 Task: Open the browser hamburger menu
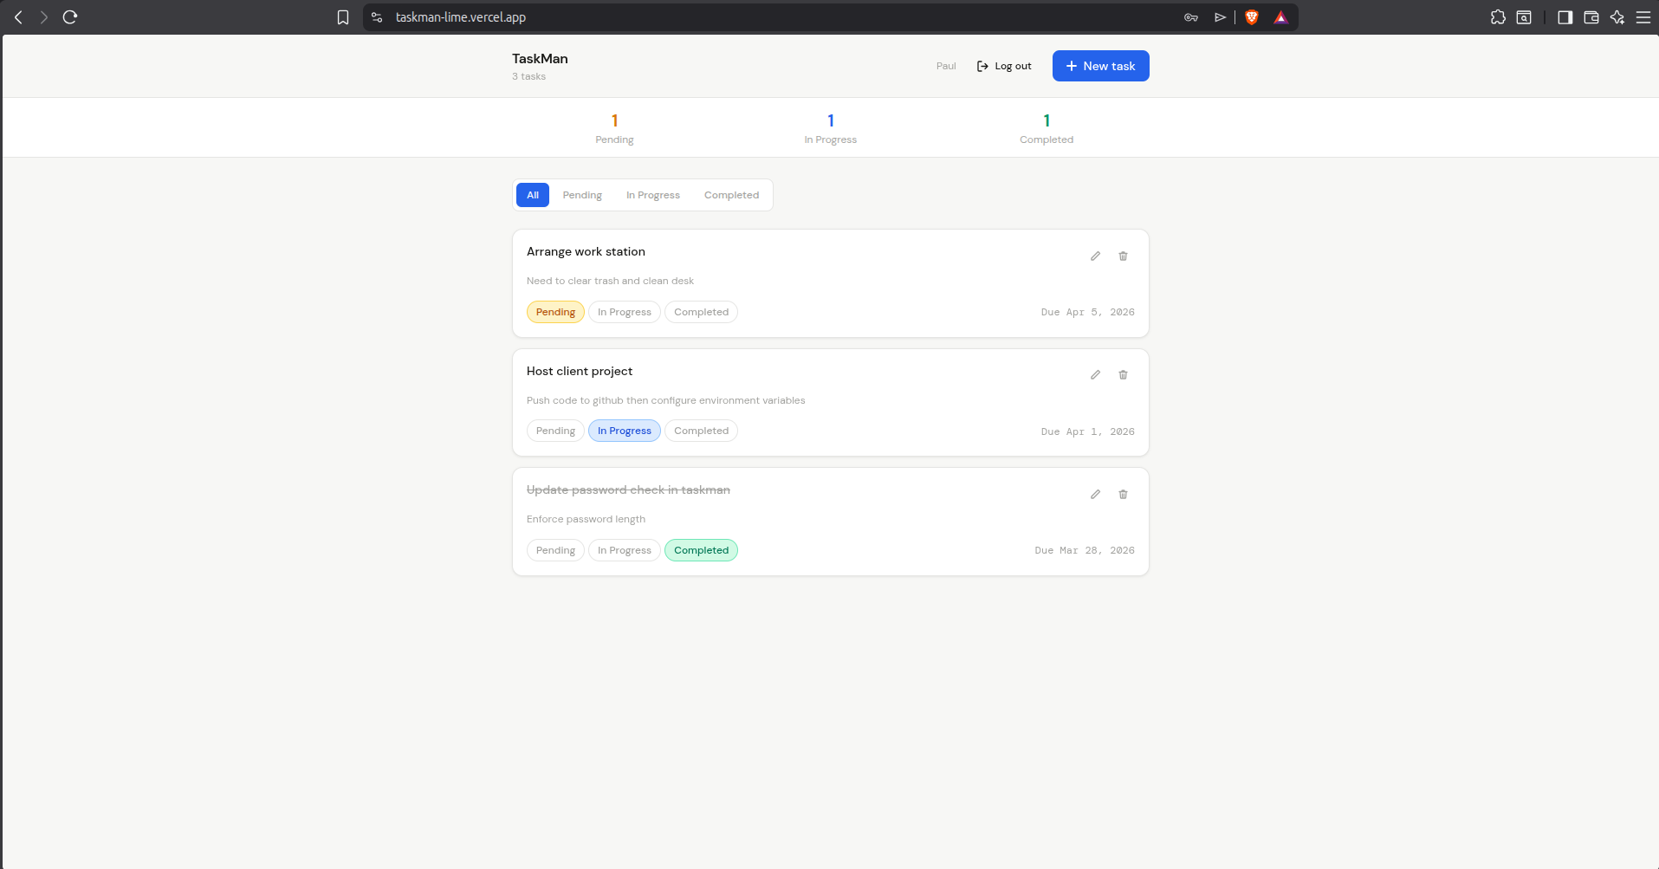(1644, 16)
